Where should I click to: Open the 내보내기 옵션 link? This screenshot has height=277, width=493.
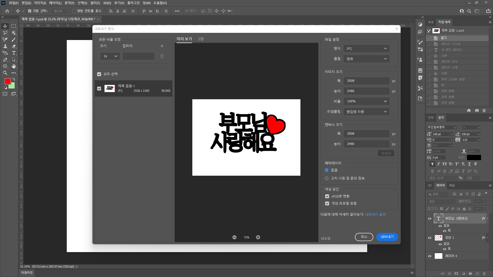(375, 214)
